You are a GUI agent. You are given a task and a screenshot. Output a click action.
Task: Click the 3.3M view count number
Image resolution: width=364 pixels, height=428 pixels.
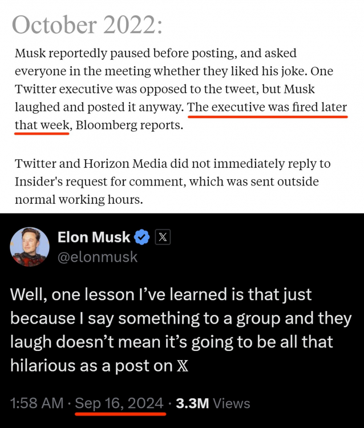click(193, 403)
